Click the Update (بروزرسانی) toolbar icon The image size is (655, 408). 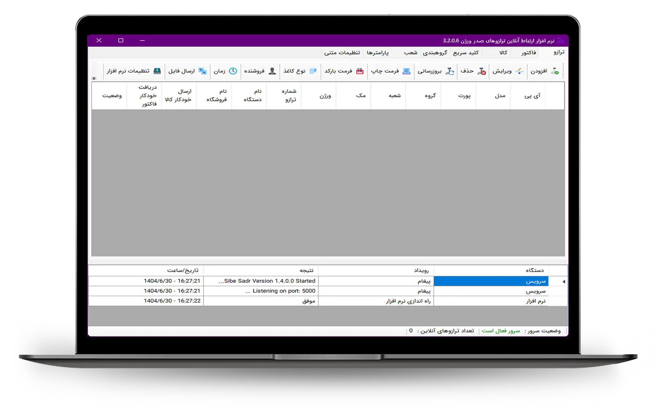click(450, 71)
